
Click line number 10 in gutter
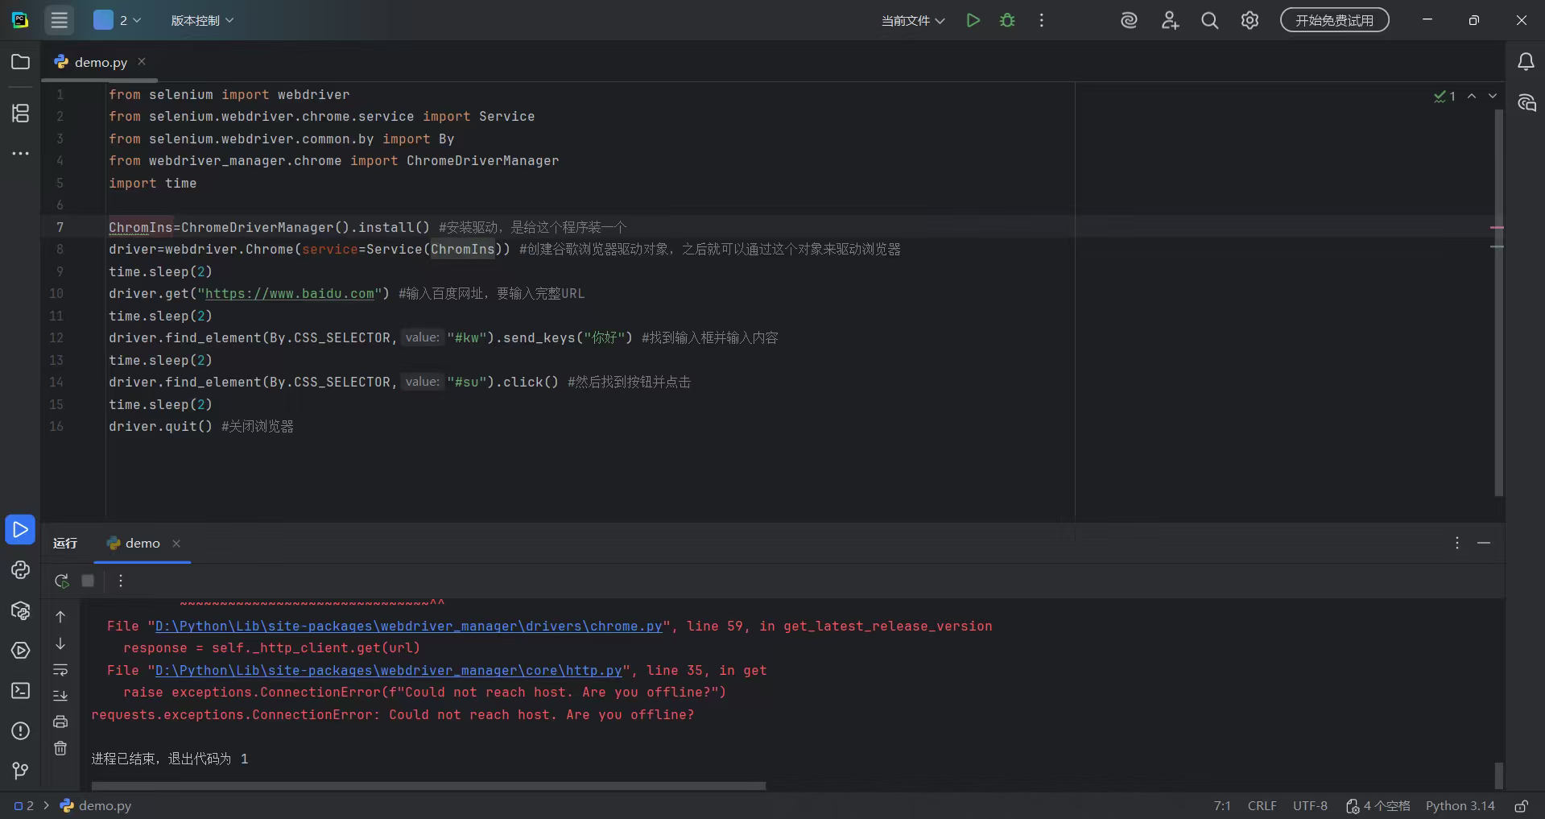click(56, 294)
